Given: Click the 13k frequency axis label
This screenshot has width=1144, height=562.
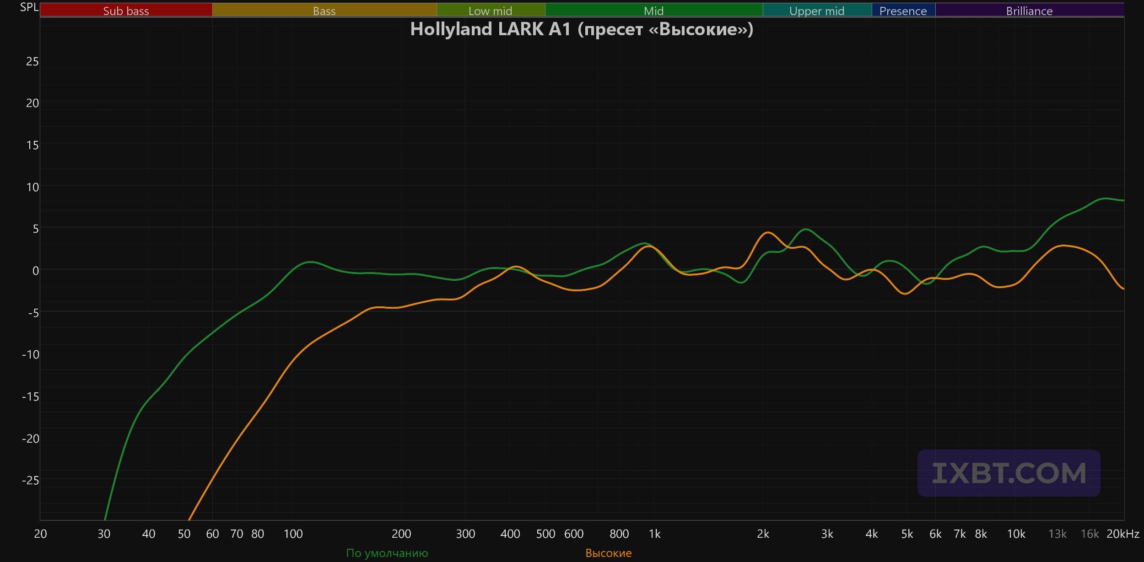Looking at the screenshot, I should [1058, 534].
